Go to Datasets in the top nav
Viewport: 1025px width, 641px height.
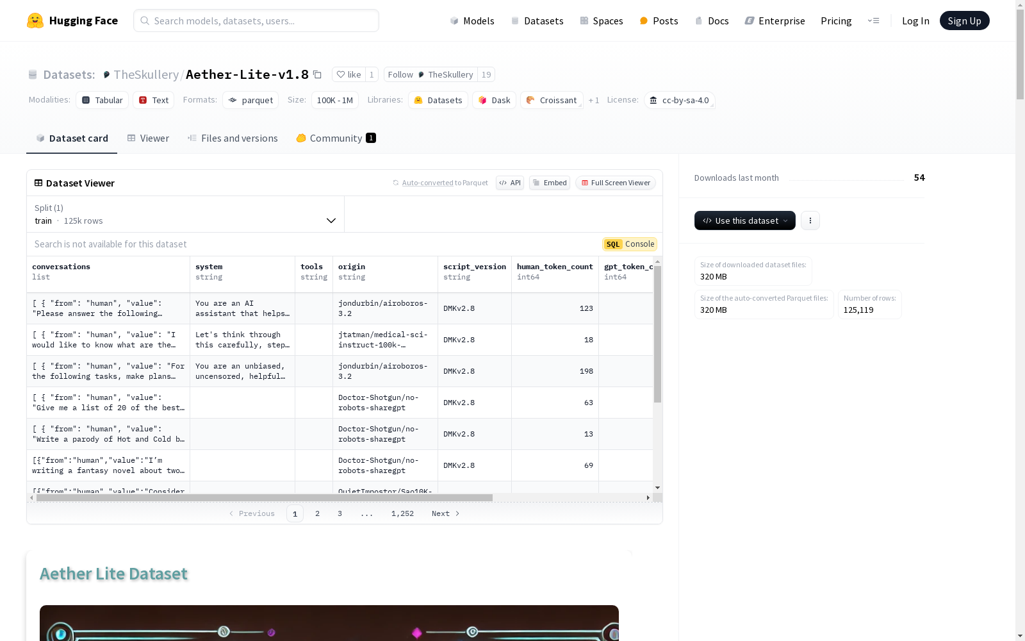pyautogui.click(x=537, y=21)
